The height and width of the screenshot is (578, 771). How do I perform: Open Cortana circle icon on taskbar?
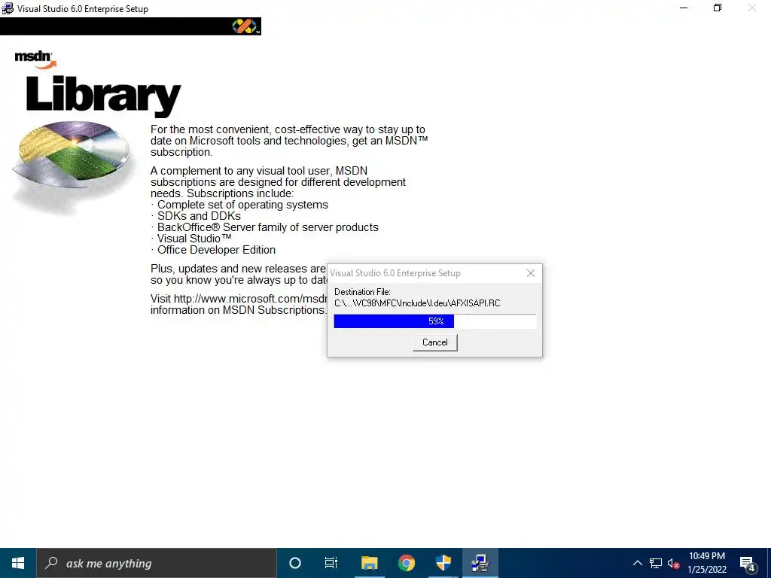coord(295,563)
